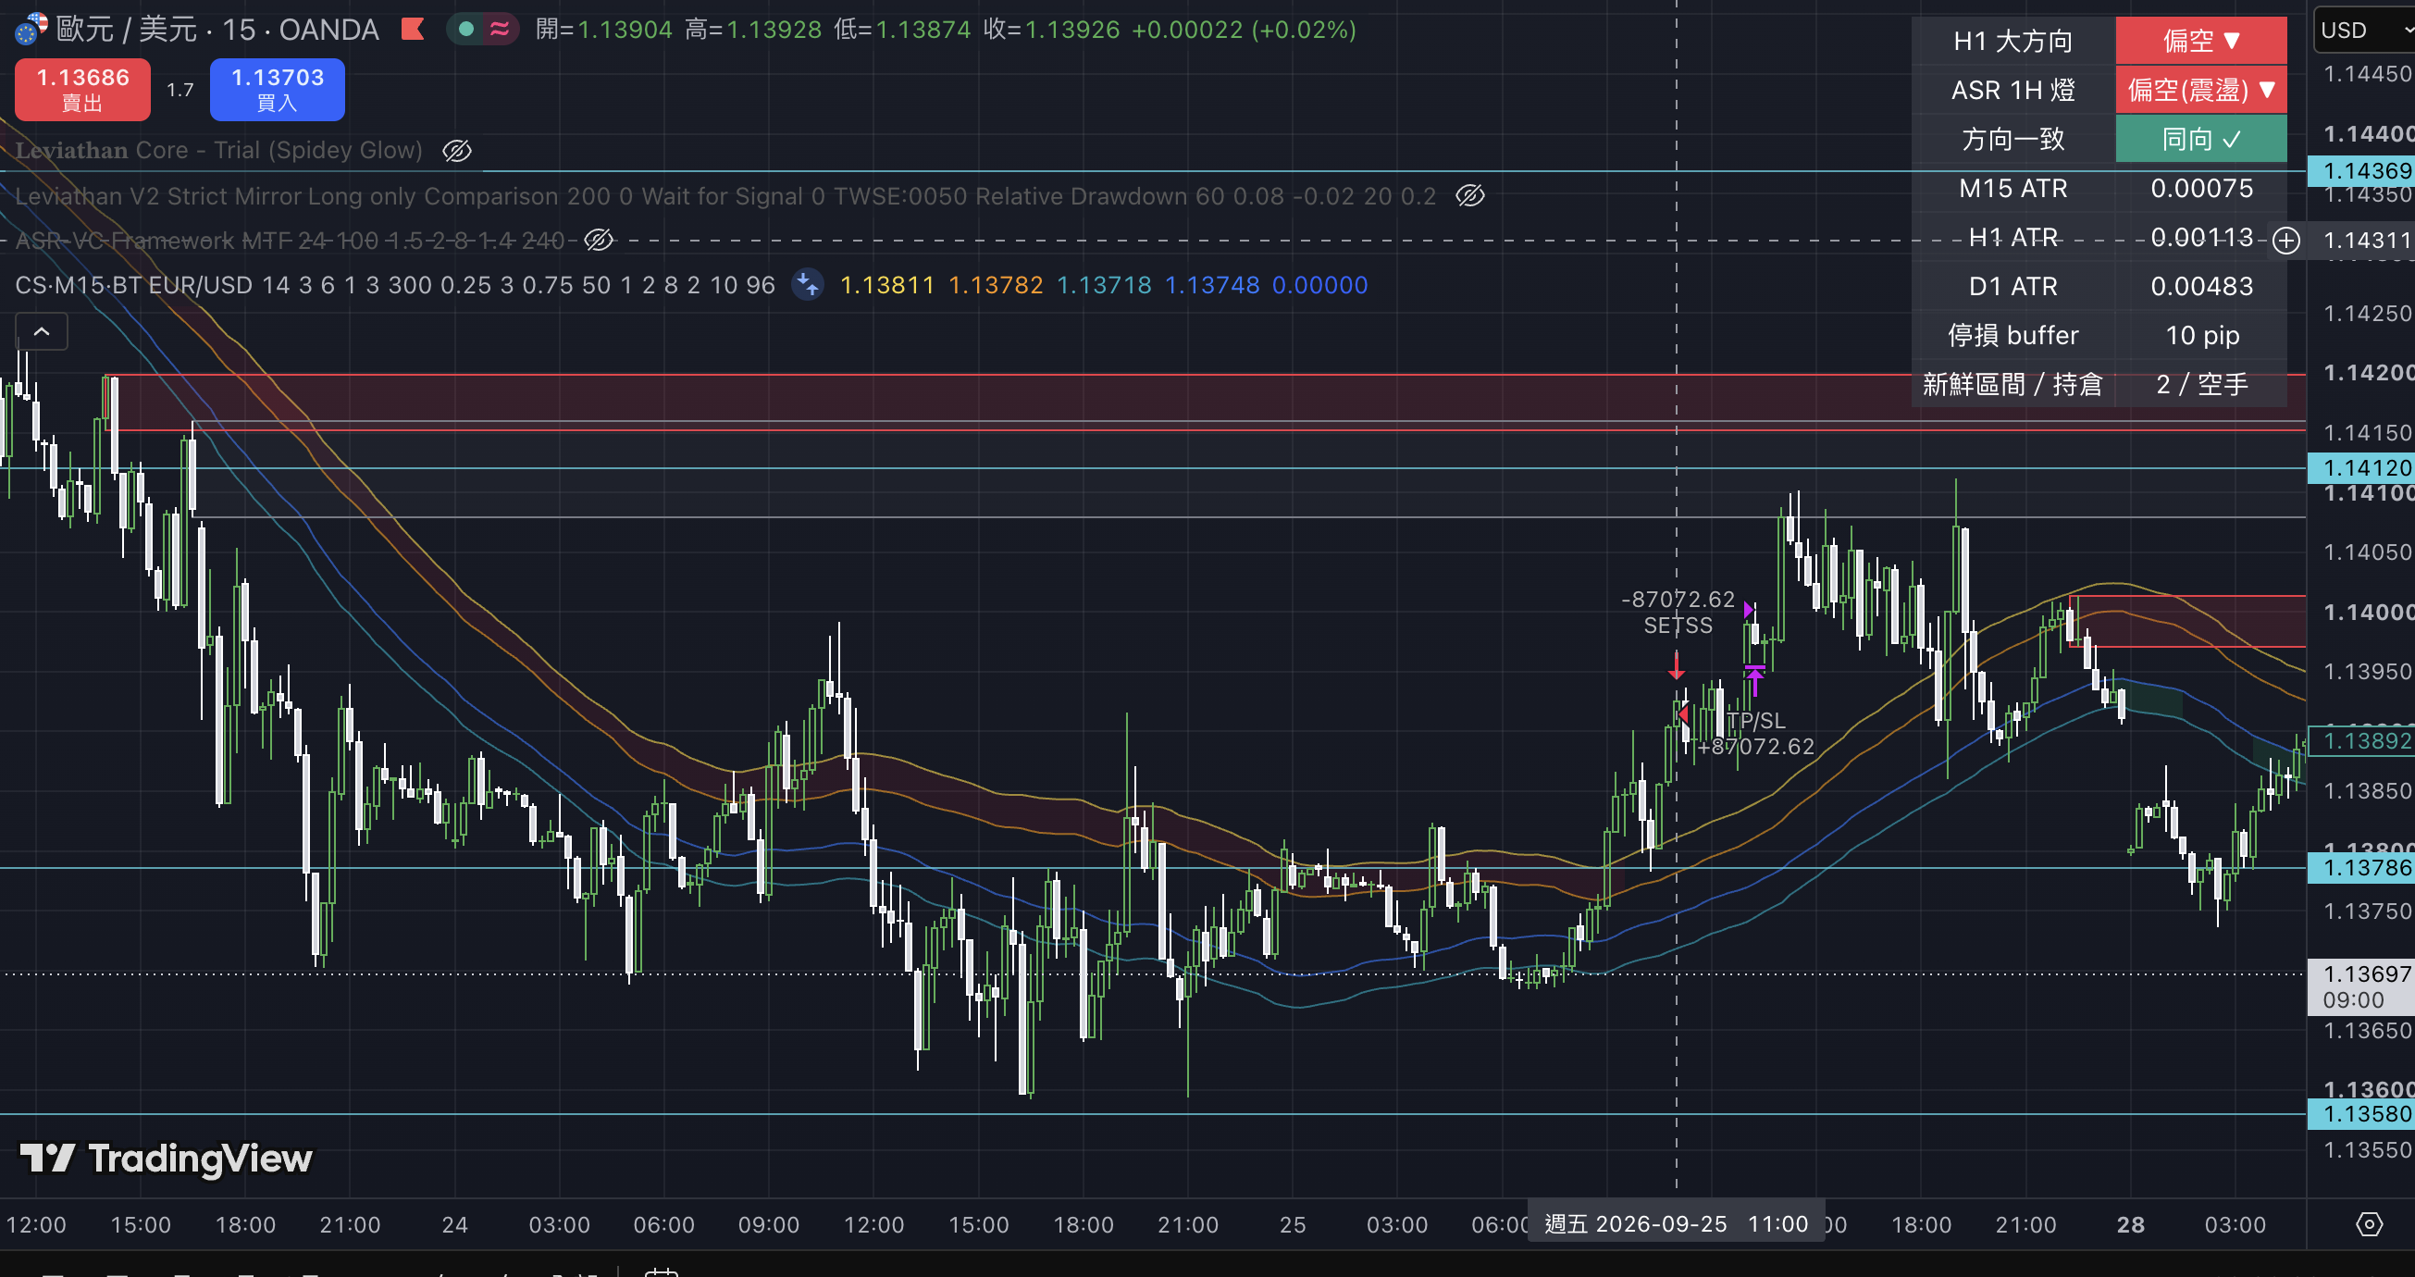Click the red flag icon beside OANDA
The image size is (2415, 1277).
[x=412, y=29]
